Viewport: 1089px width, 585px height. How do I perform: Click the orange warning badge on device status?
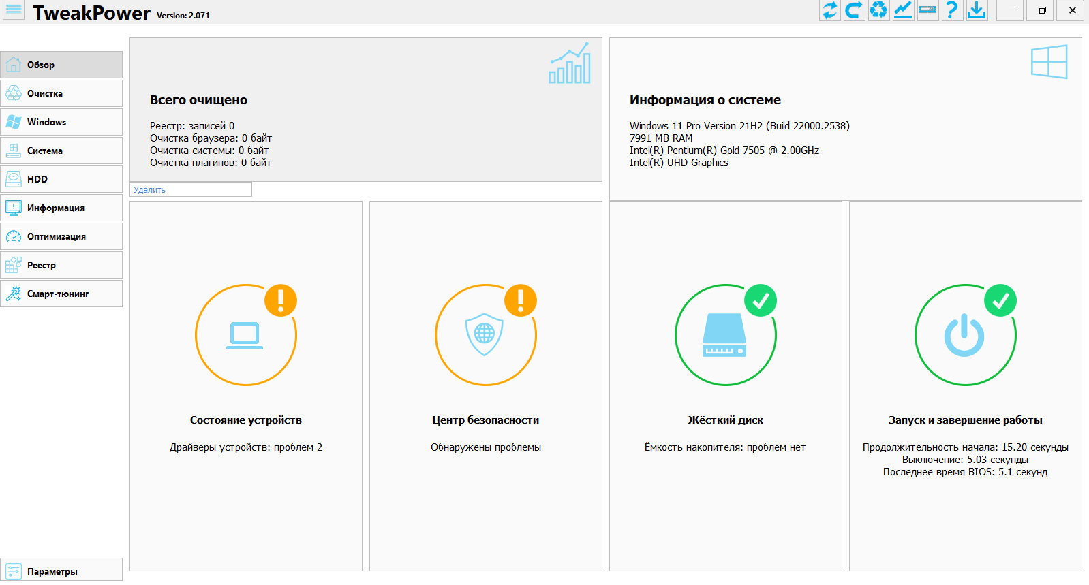(x=281, y=300)
